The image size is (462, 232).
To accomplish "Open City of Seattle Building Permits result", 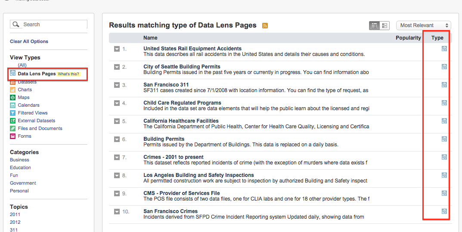I will pos(182,67).
